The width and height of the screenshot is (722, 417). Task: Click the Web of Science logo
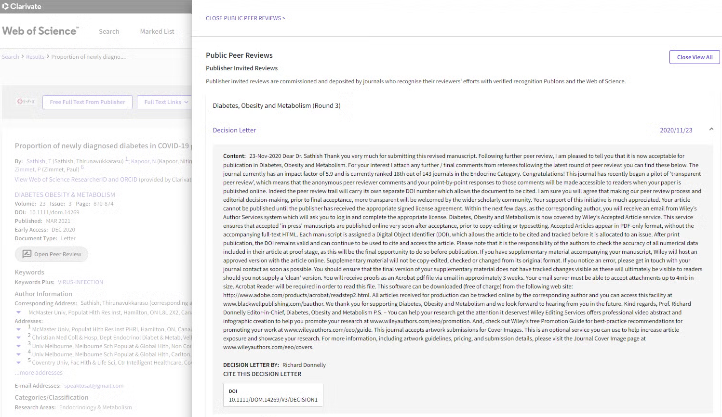(40, 31)
